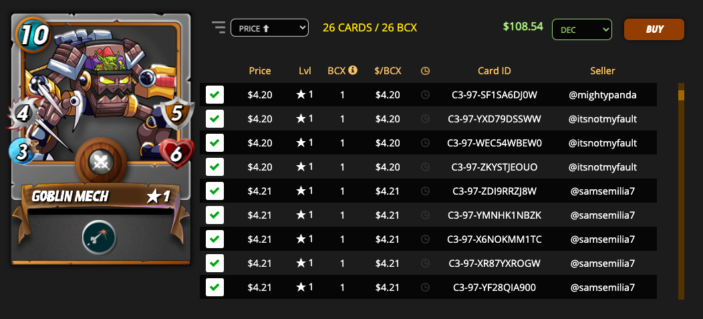Click the BUY button
The image size is (703, 319).
click(654, 29)
